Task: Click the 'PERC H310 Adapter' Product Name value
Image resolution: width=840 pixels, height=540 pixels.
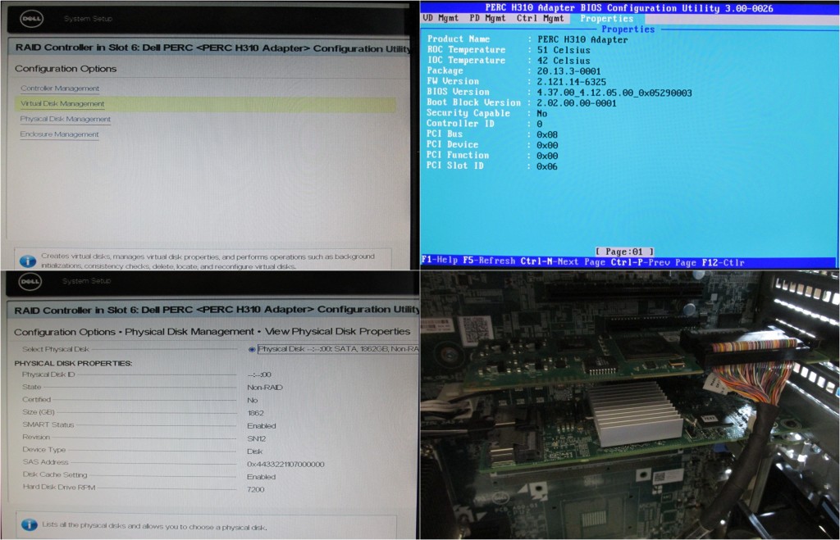Action: [x=582, y=39]
